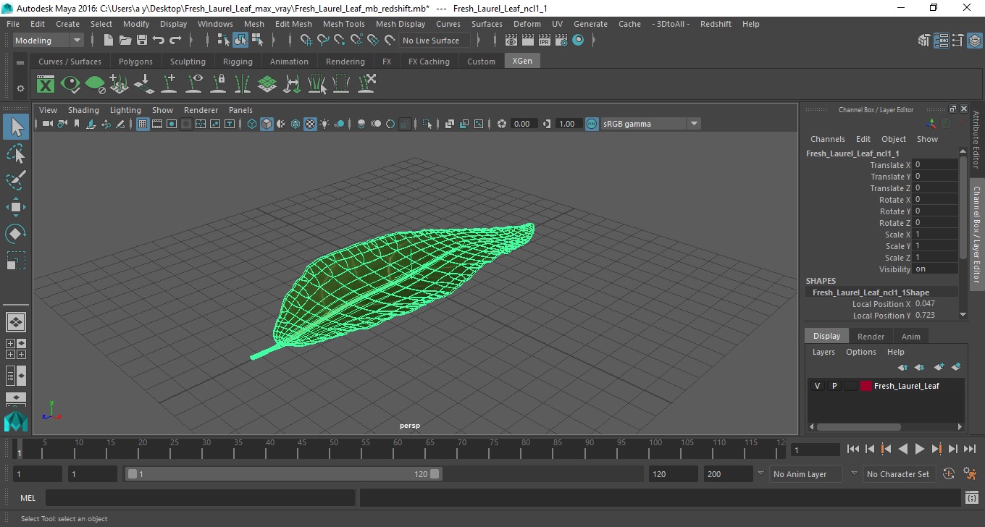The height and width of the screenshot is (527, 985).
Task: Open the Edit Mesh menu
Action: [x=293, y=24]
